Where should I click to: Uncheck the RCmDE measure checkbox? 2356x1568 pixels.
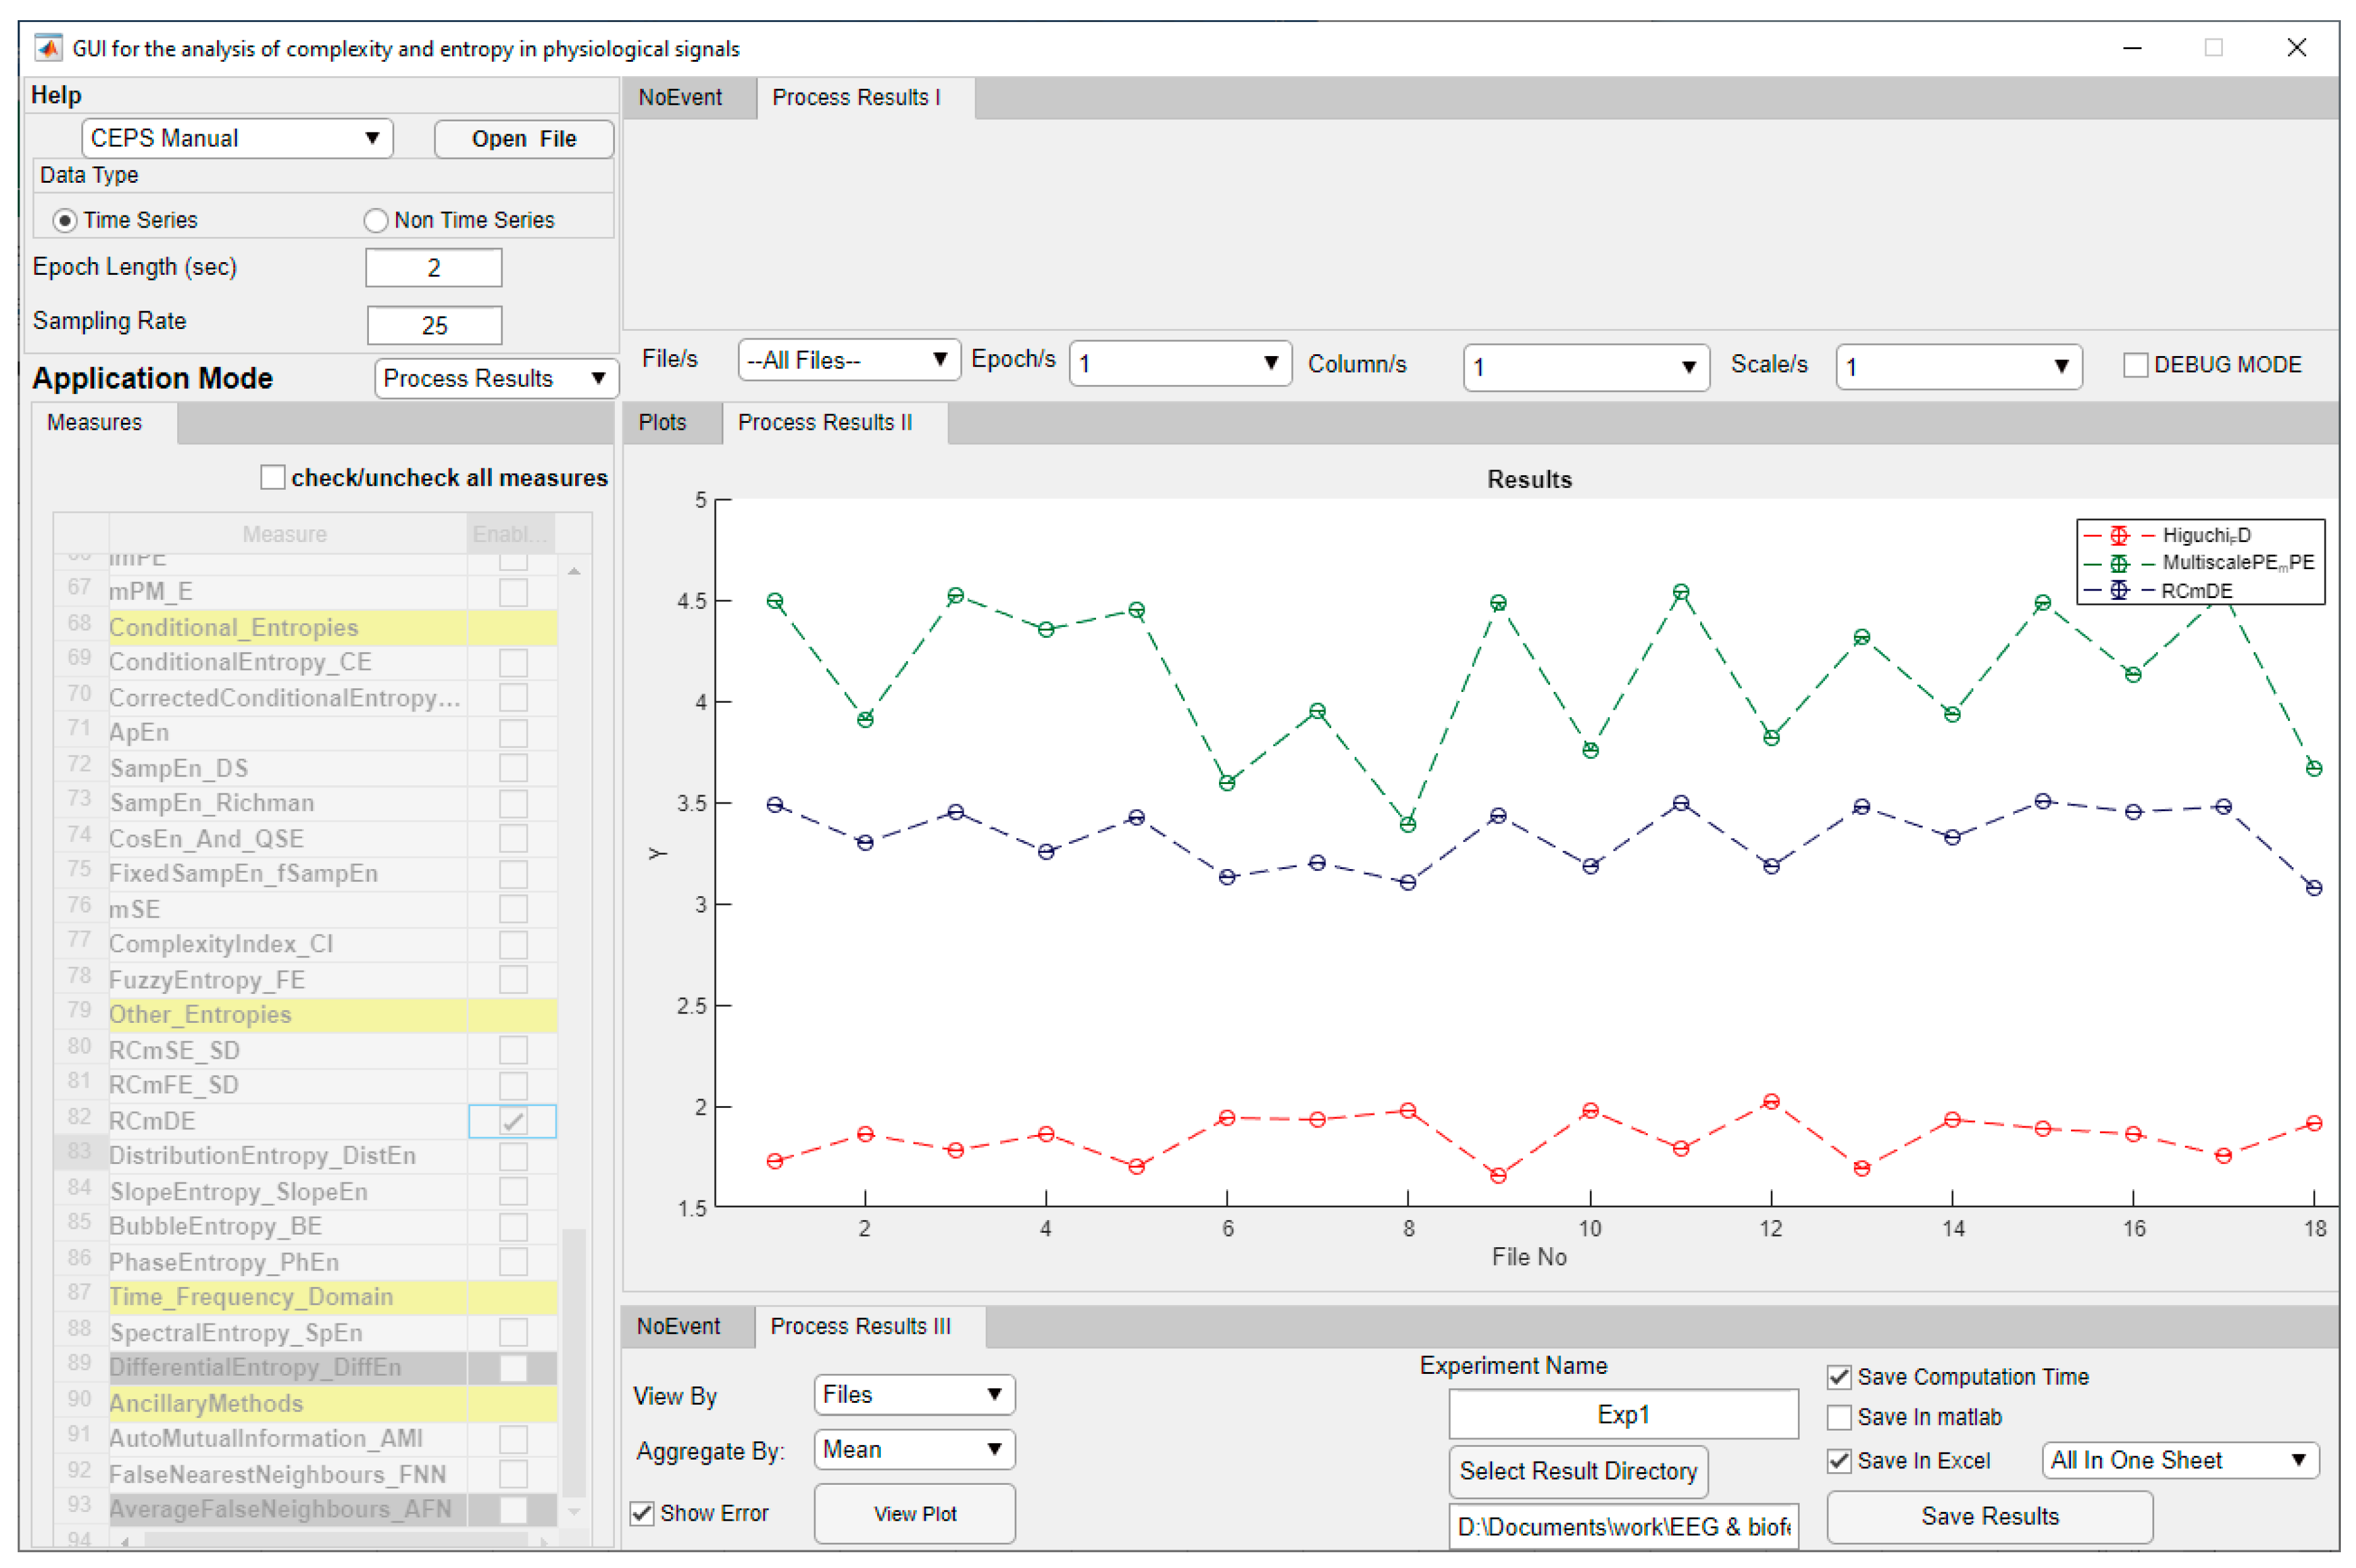coord(513,1121)
